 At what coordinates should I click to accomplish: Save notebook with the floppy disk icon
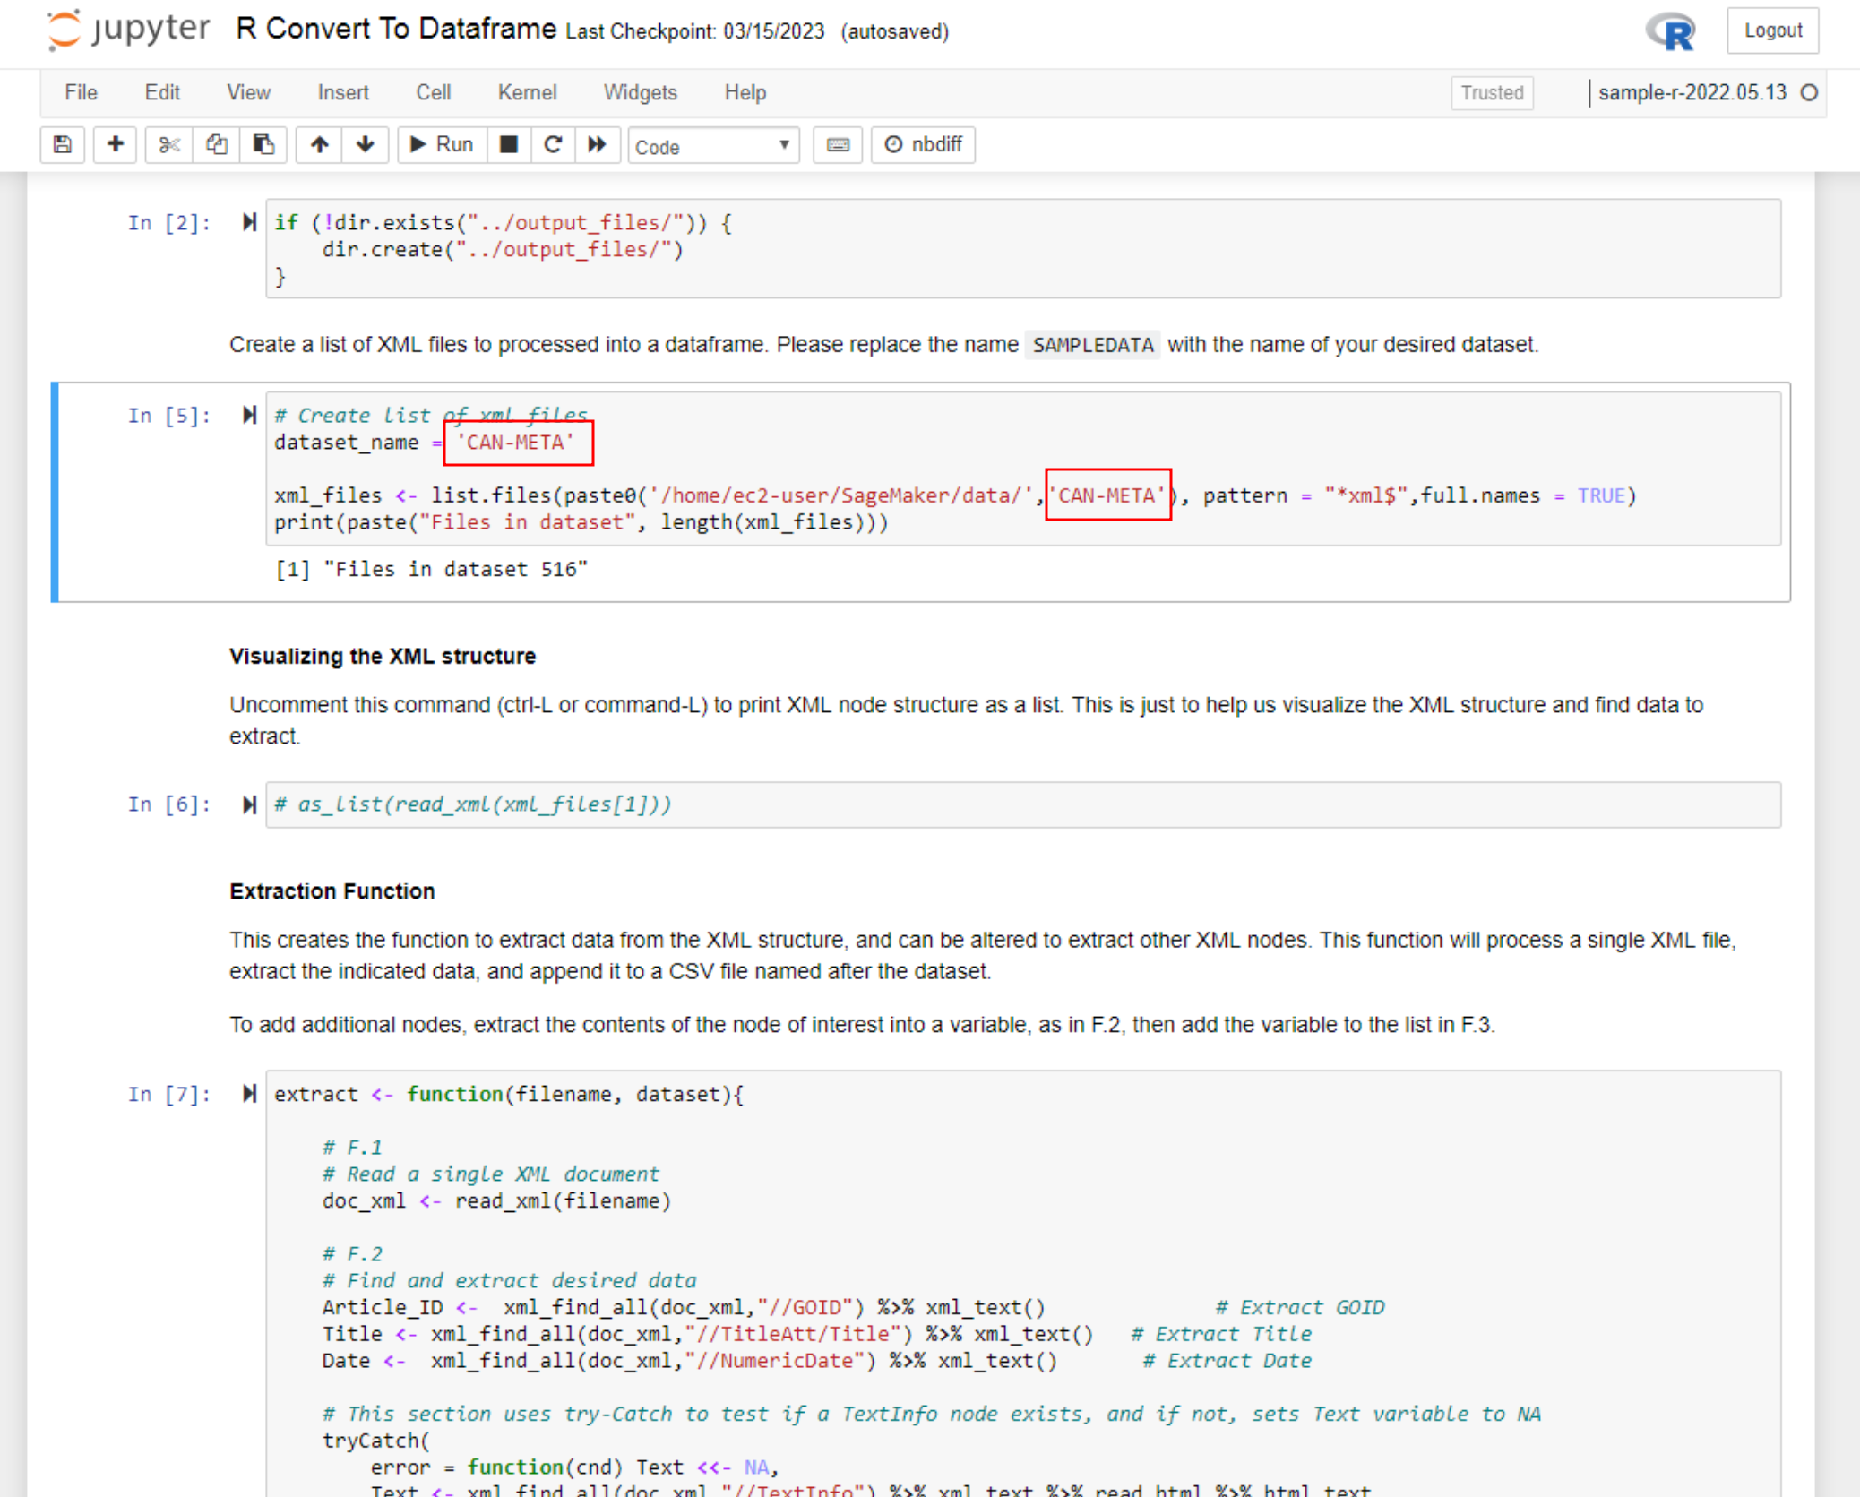63,144
